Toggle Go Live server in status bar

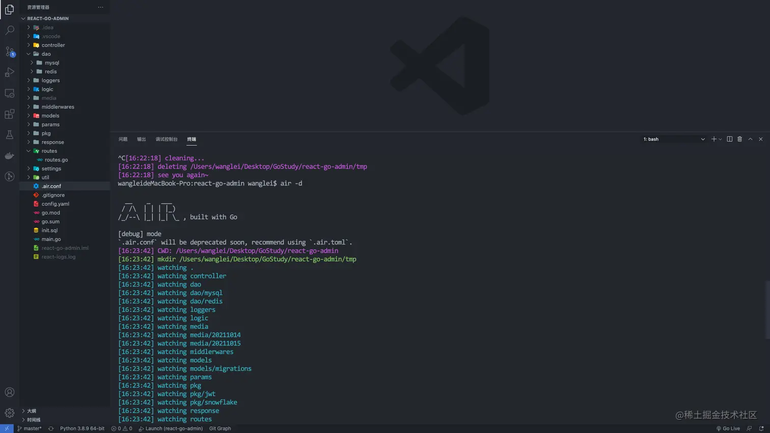pos(728,428)
